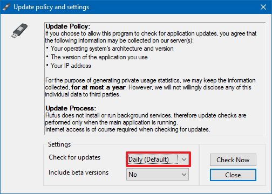Open the Check for updates combo box
272x194 pixels.
pyautogui.click(x=158, y=160)
